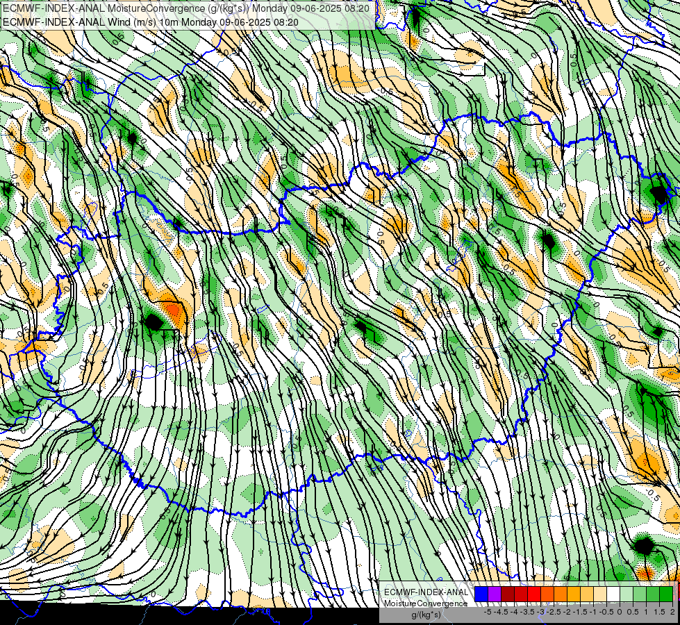The image size is (680, 625).
Task: Click legend tick value '2'
Action: (x=672, y=612)
